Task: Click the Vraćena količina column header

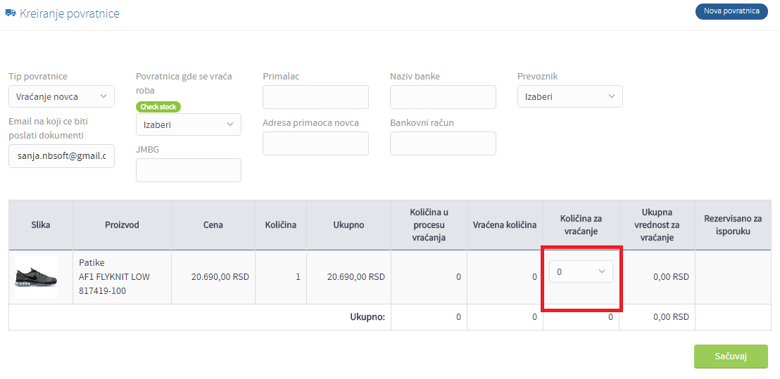Action: (x=505, y=225)
